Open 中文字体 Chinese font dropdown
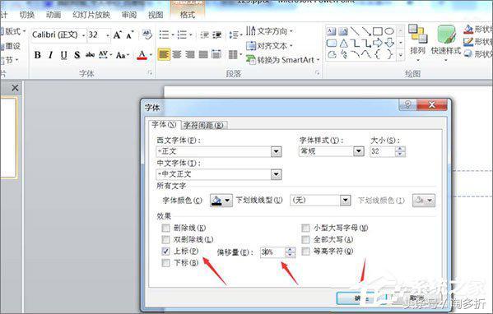The image size is (493, 314). click(x=276, y=174)
